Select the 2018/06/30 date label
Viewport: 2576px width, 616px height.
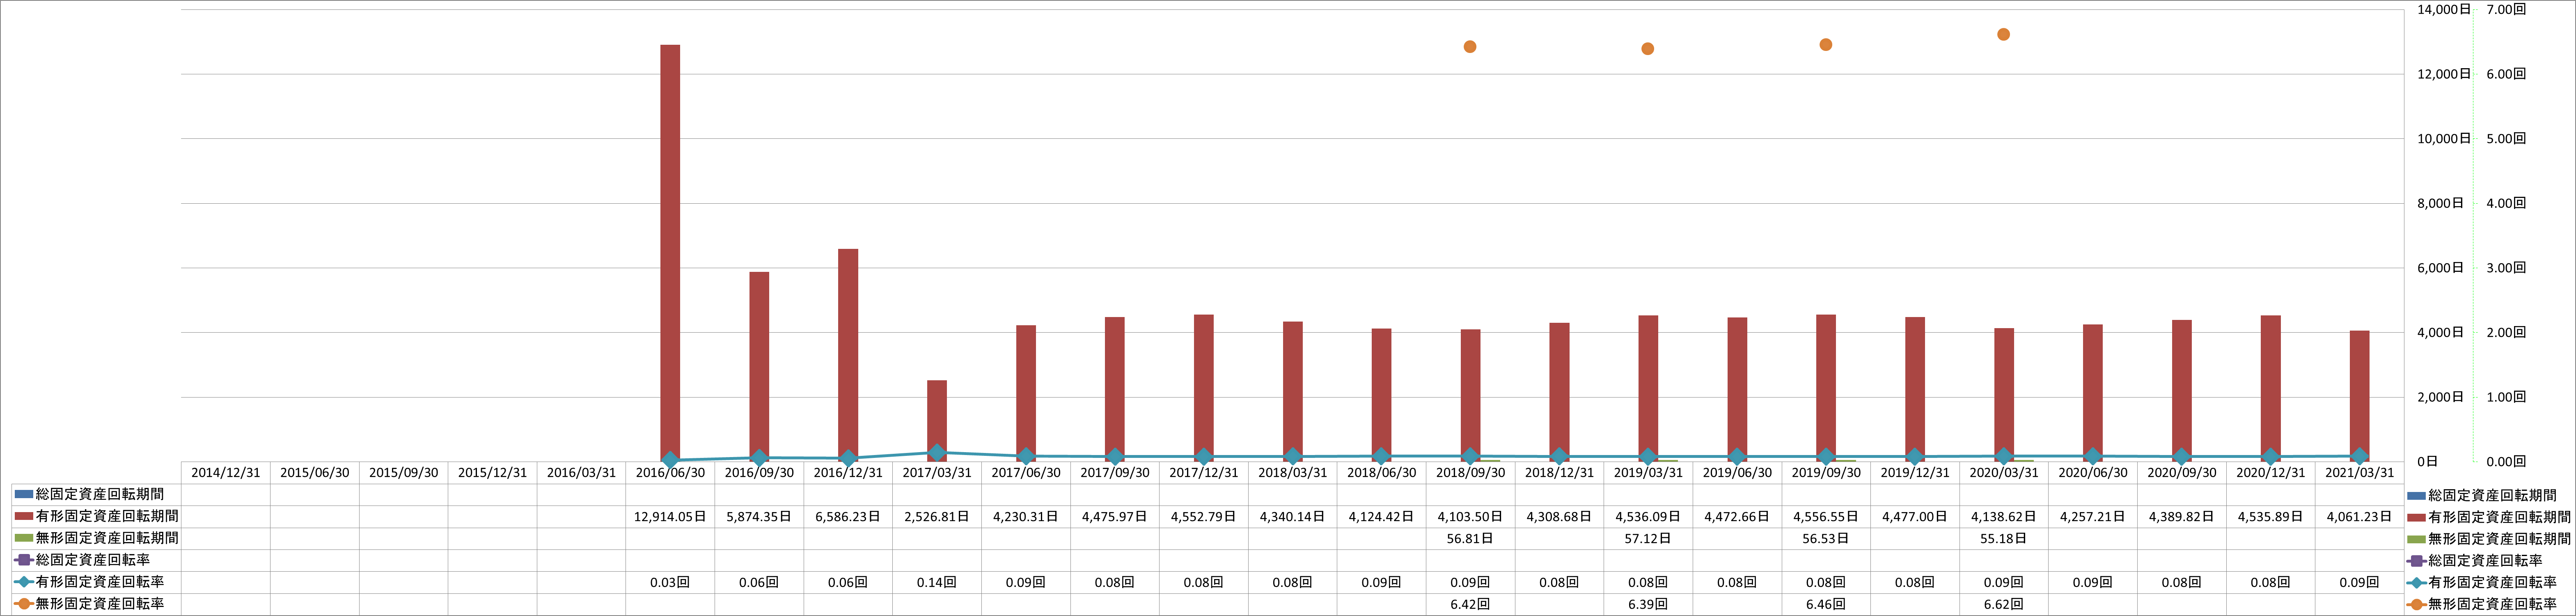(1381, 473)
